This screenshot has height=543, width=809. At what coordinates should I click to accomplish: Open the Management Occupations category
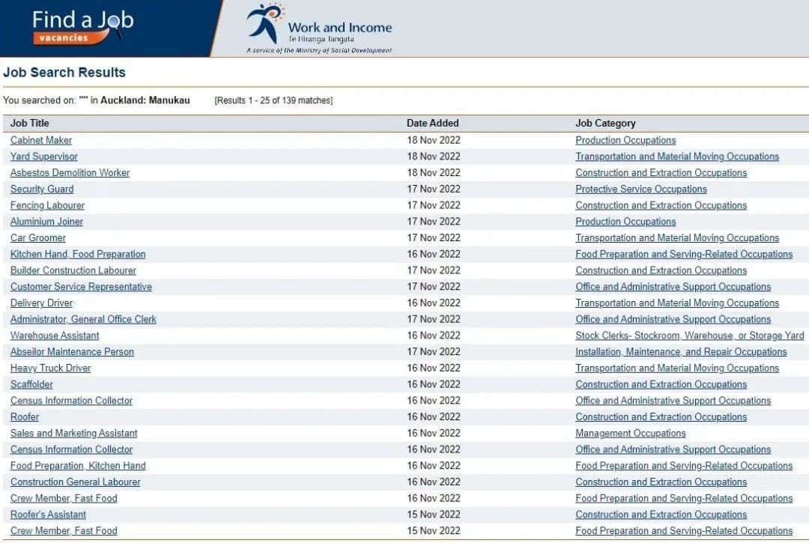(631, 433)
